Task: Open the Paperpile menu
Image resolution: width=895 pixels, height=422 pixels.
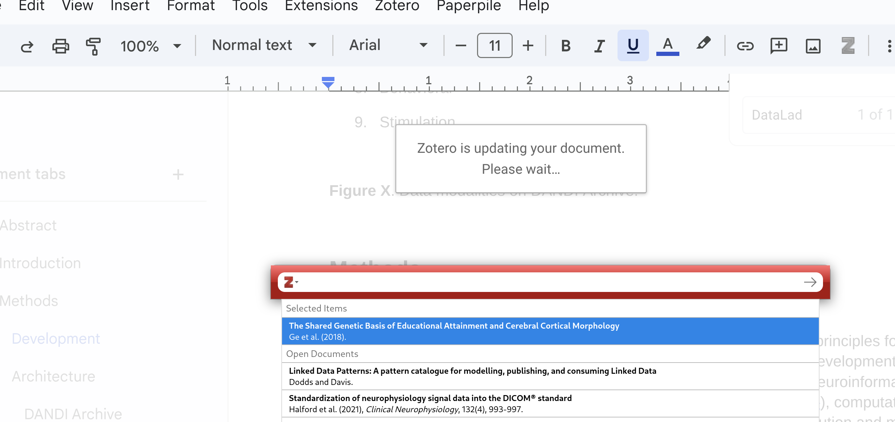Action: (469, 6)
